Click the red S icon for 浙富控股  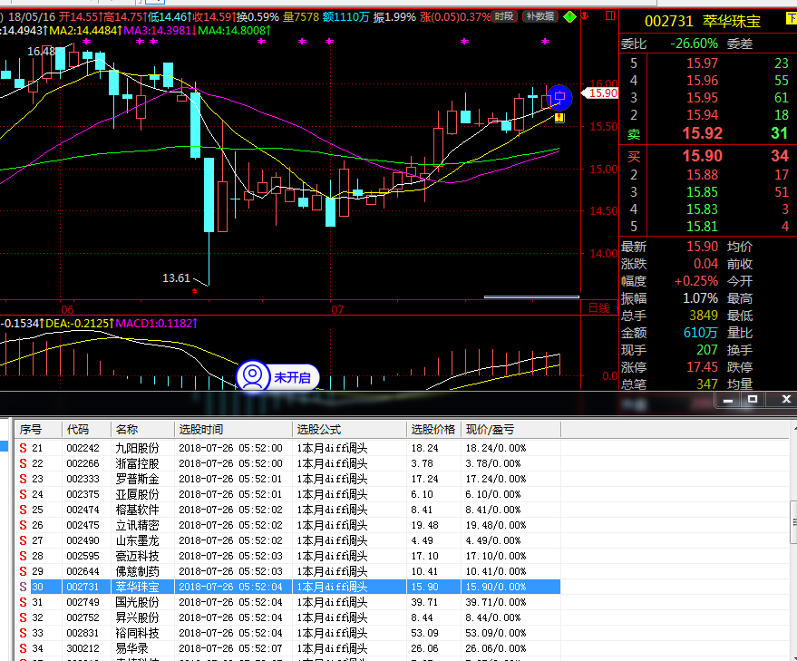[23, 463]
